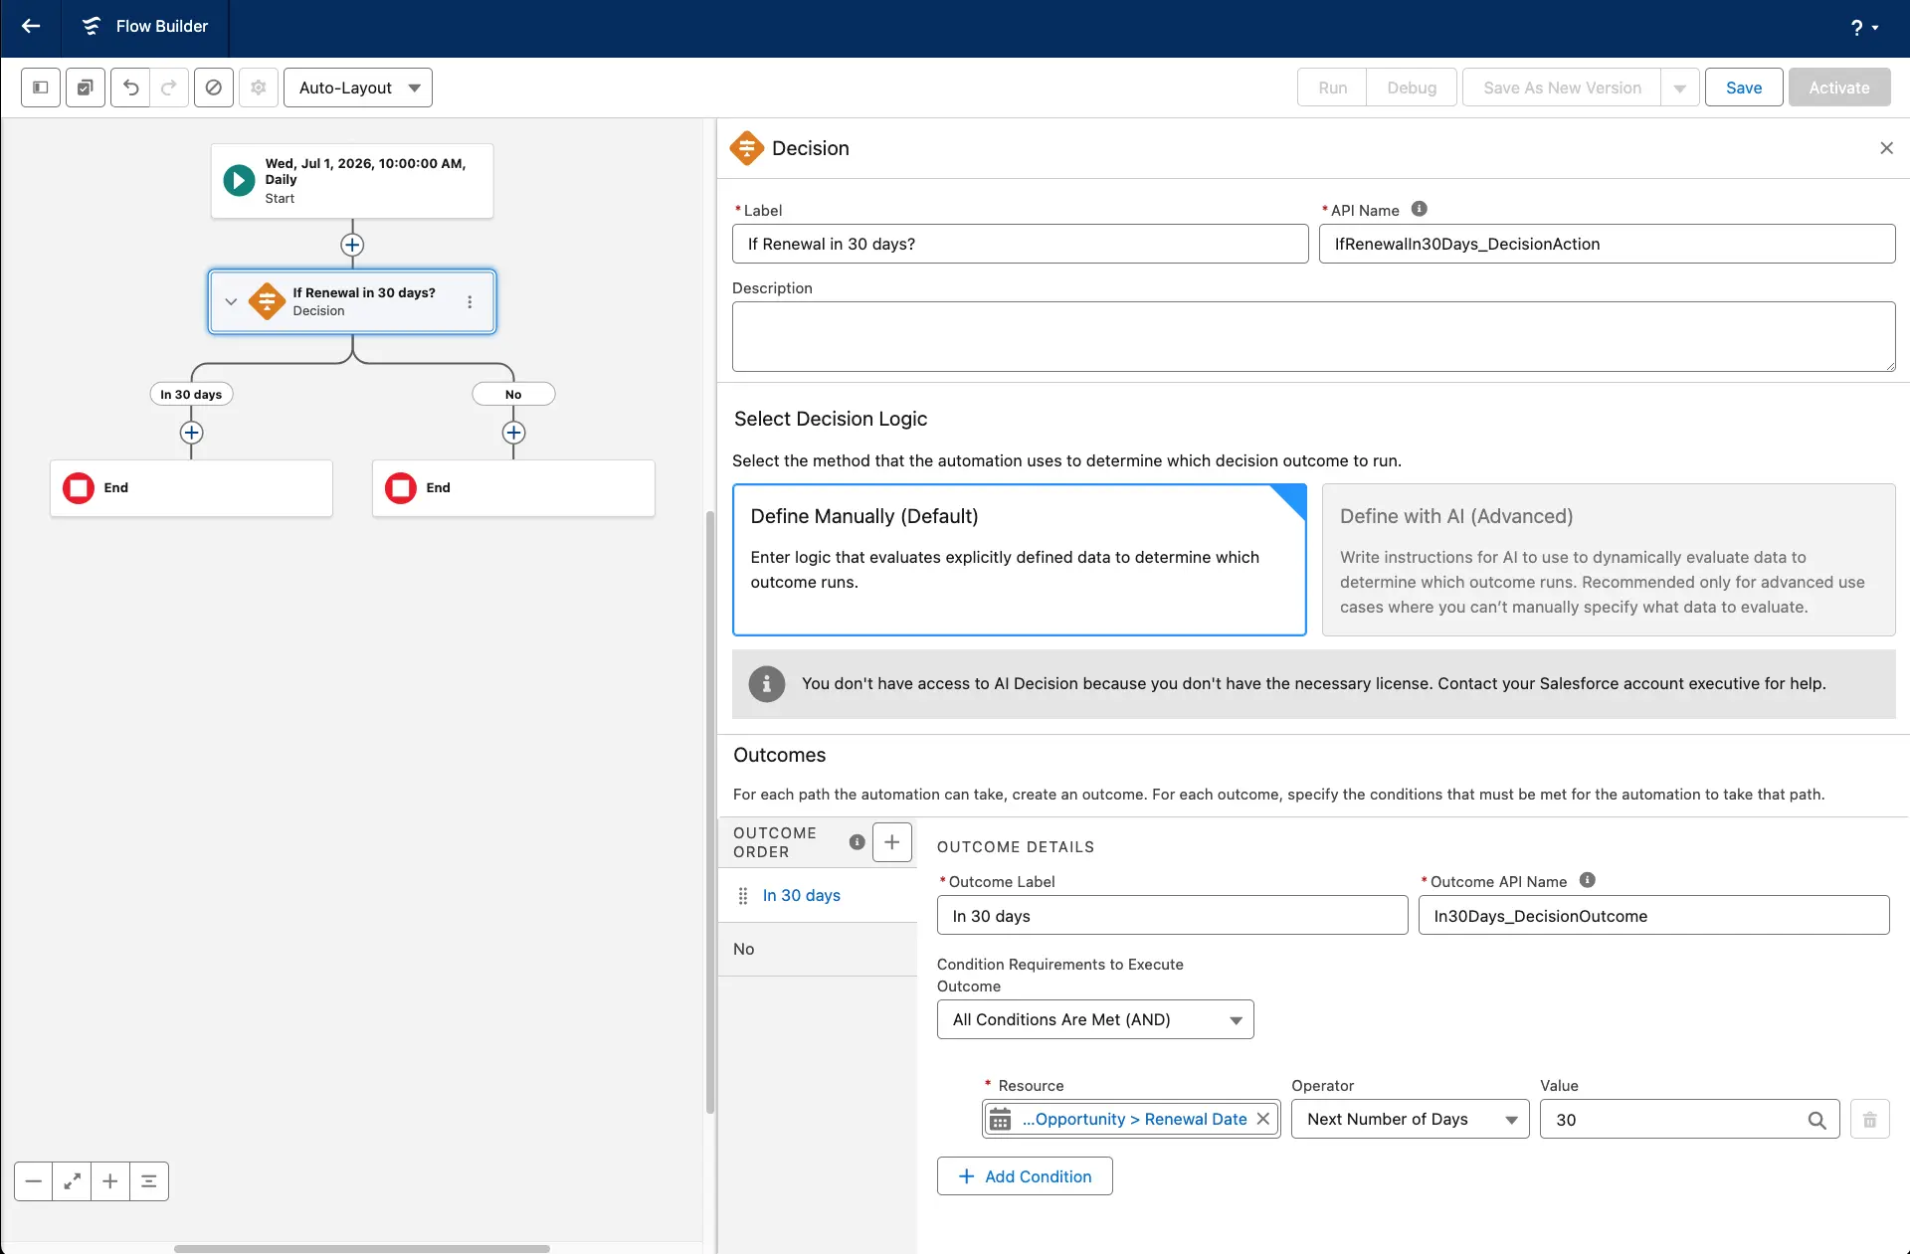Delete the condition with trash icon
This screenshot has width=1910, height=1254.
tap(1870, 1120)
